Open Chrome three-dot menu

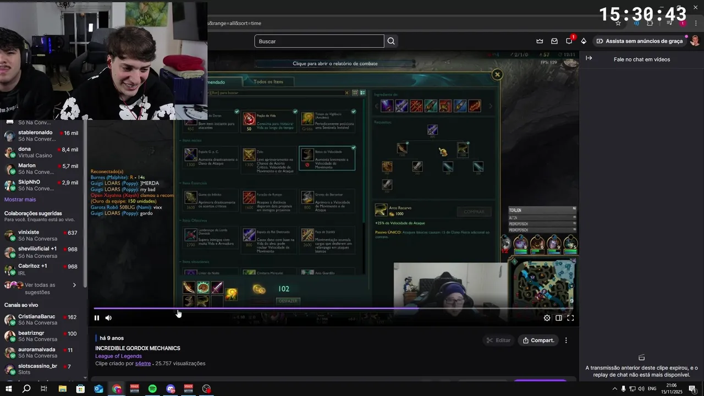click(x=696, y=23)
